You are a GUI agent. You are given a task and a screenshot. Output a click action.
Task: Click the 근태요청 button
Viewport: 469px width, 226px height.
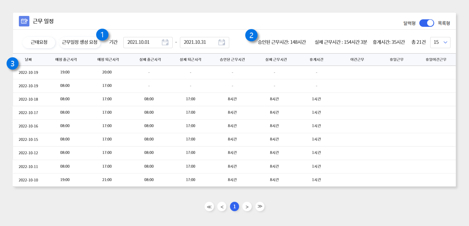tap(39, 42)
